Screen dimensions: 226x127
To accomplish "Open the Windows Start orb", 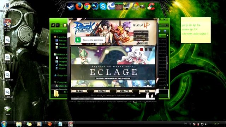I will click(x=4, y=124).
